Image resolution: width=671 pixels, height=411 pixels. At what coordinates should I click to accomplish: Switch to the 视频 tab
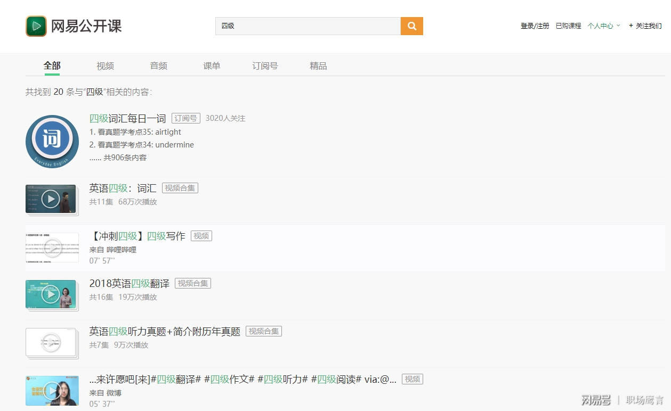point(105,66)
